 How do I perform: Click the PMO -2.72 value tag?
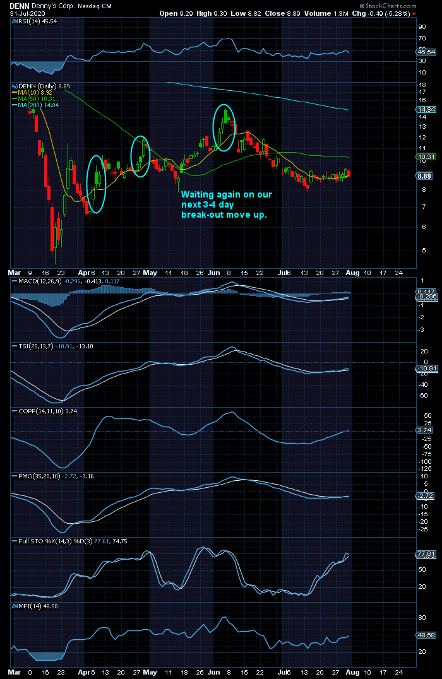click(426, 496)
